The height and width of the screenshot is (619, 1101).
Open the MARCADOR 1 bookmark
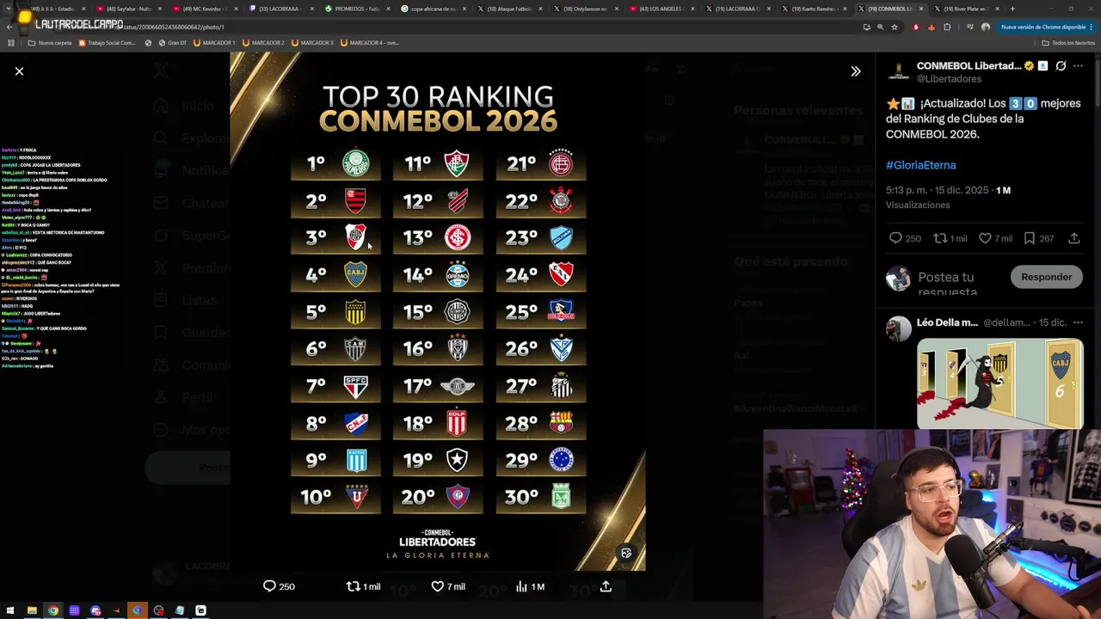coord(215,42)
